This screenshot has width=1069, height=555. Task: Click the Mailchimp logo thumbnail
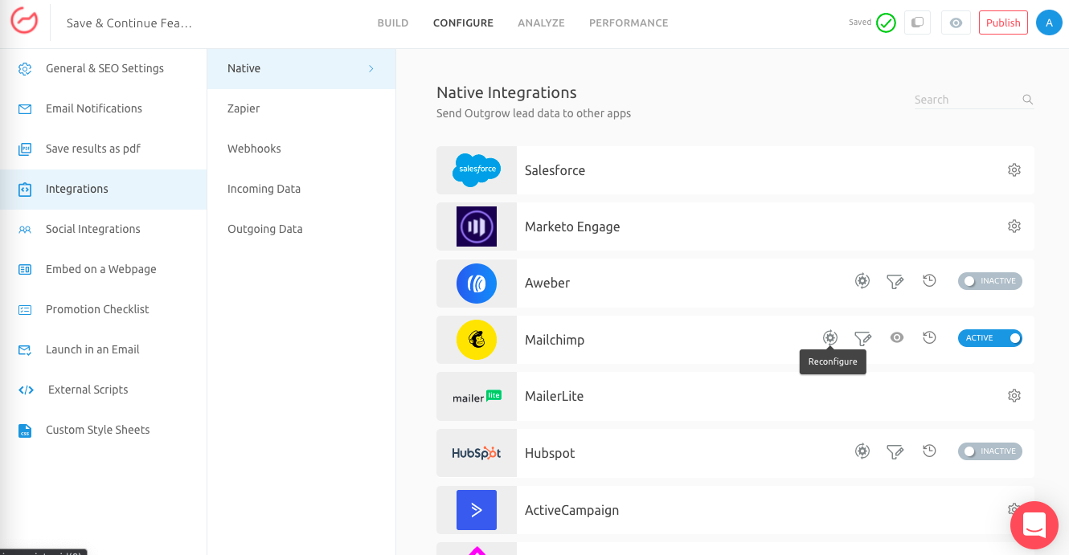[477, 340]
